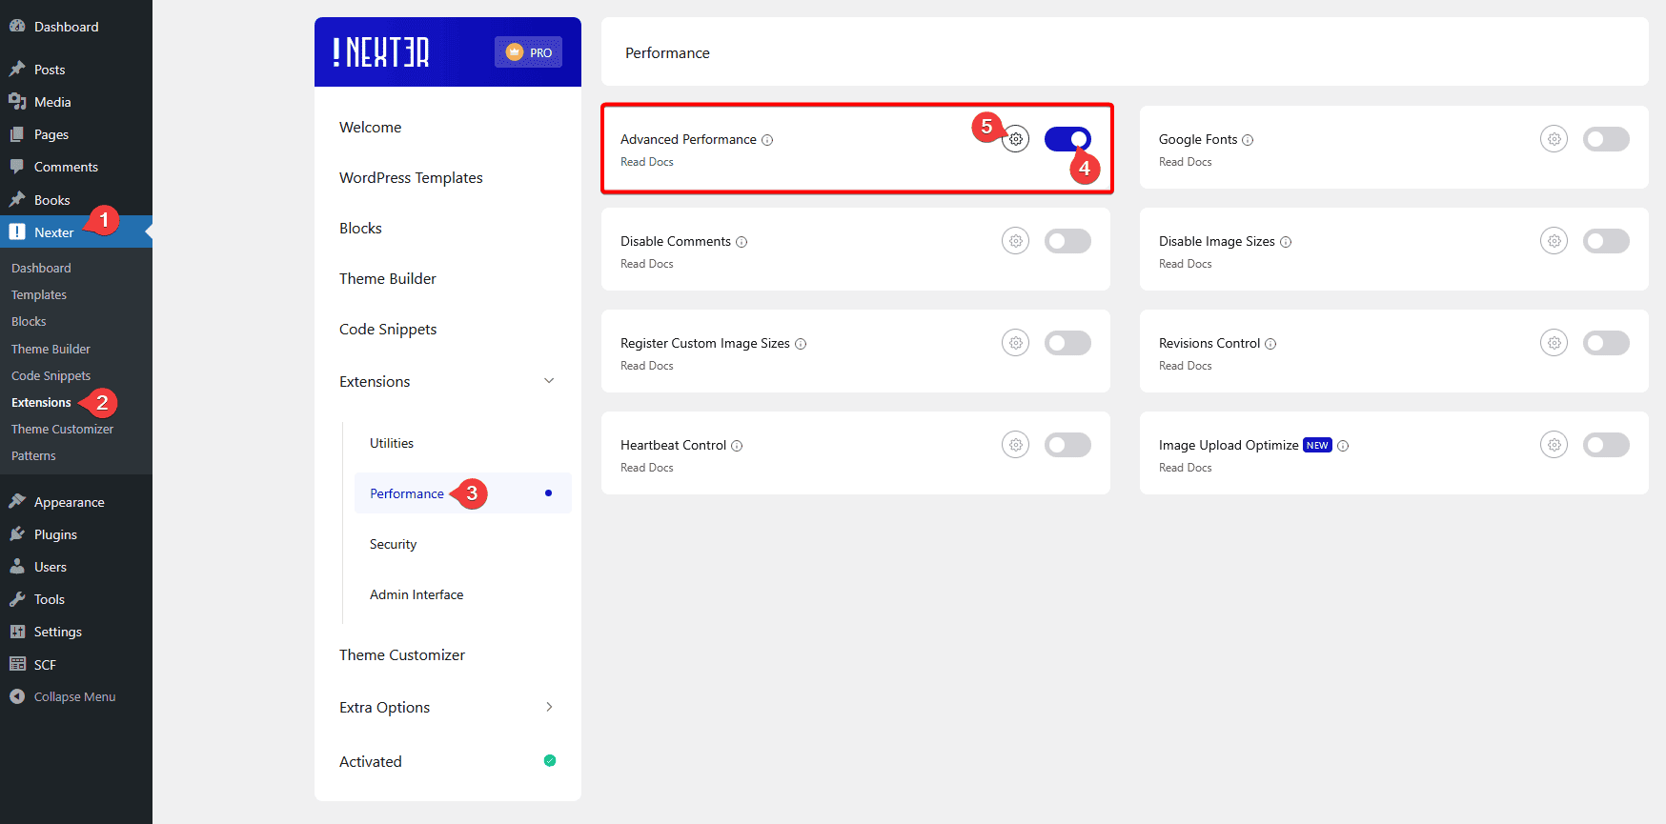Open Read Docs under Image Upload Optimize
The height and width of the screenshot is (824, 1666).
click(1186, 468)
